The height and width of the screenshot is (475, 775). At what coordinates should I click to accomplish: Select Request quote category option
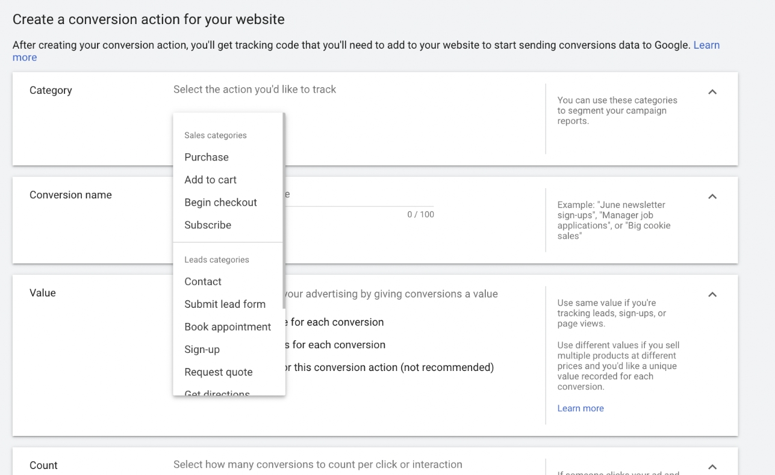[x=218, y=372]
